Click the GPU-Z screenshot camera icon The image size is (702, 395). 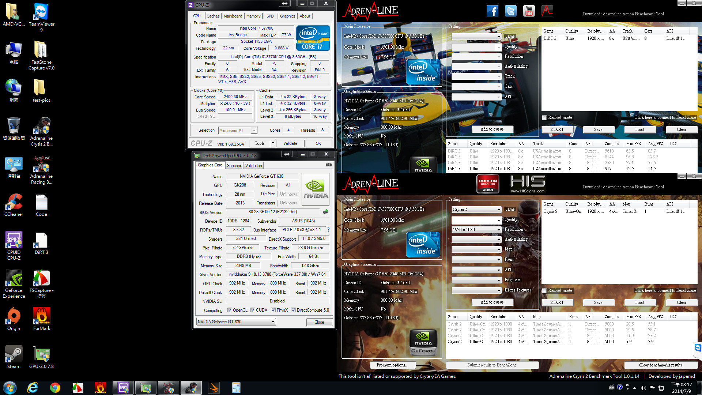click(x=328, y=165)
